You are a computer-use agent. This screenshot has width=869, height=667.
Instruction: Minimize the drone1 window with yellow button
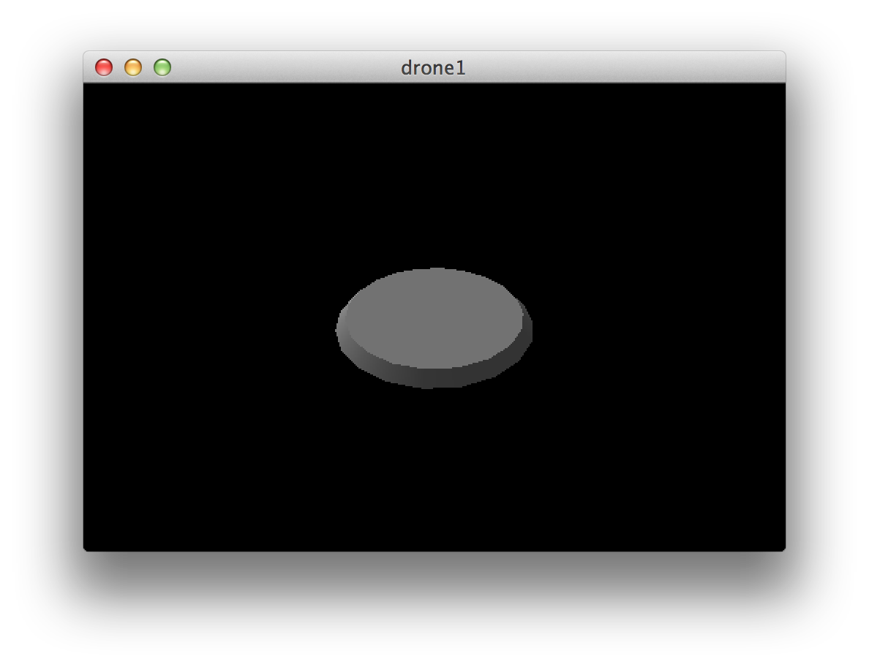click(133, 68)
